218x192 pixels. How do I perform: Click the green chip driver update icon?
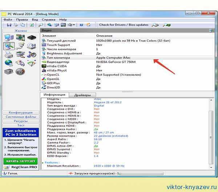tap(166, 25)
